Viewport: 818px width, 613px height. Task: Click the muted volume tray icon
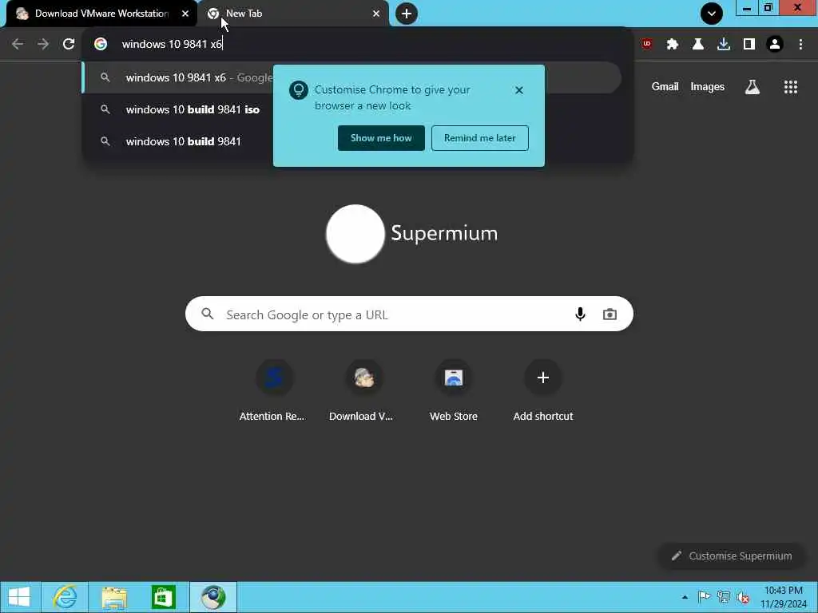(744, 597)
